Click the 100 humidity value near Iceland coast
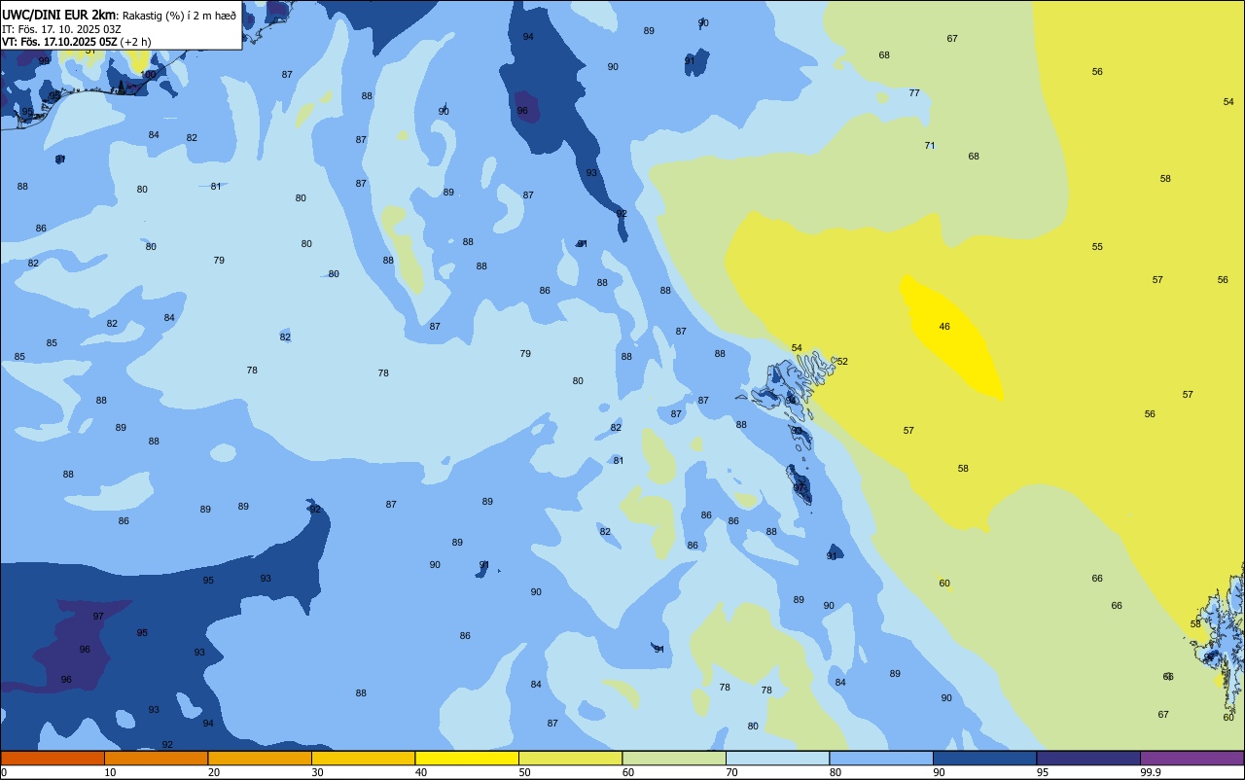The image size is (1245, 780). pyautogui.click(x=149, y=75)
